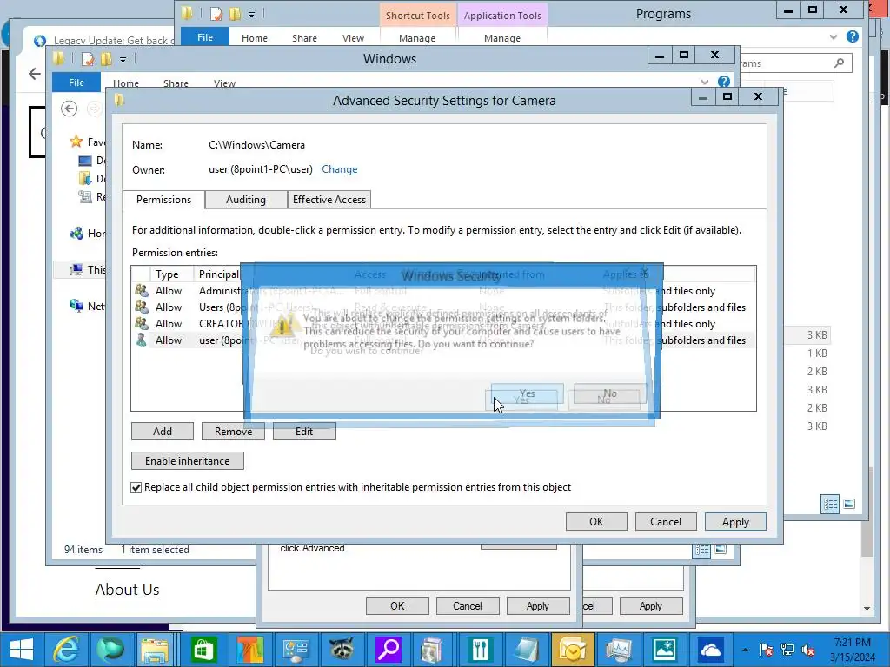Image resolution: width=890 pixels, height=667 pixels.
Task: Click the Remove permission button
Action: pos(233,431)
